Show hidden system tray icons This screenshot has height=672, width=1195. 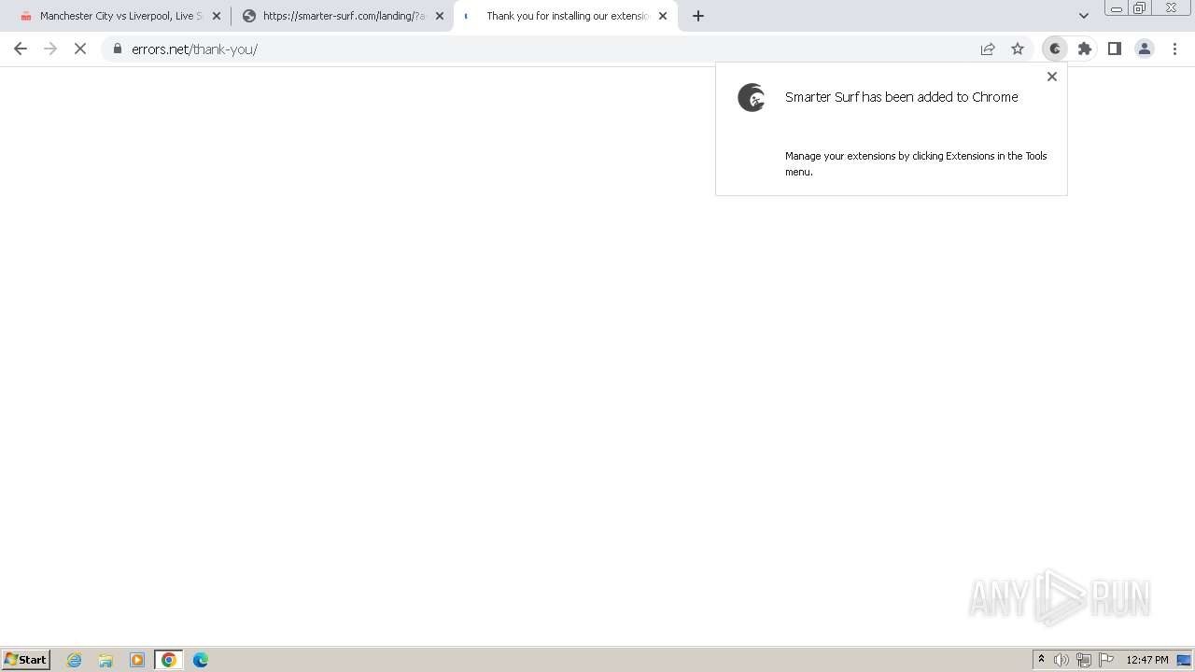pos(1041,660)
